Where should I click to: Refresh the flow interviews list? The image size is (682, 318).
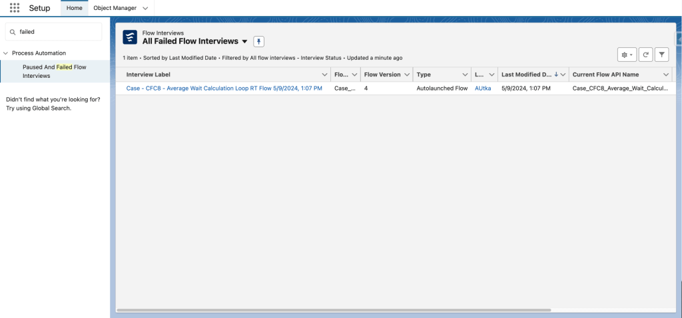645,55
